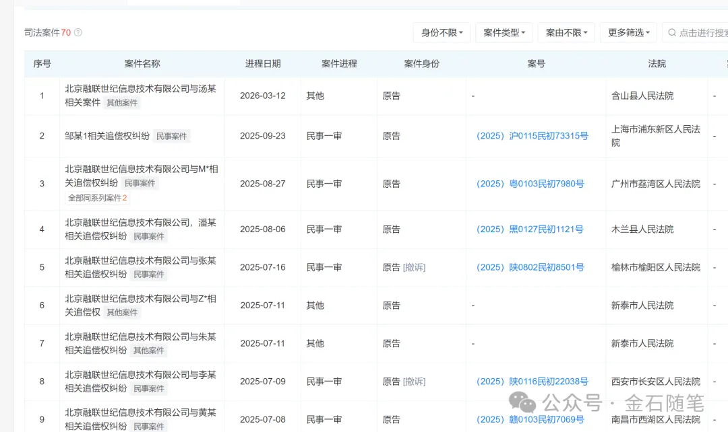Click the 进程日期 column header
Screen dimensions: 728x432
click(x=263, y=64)
